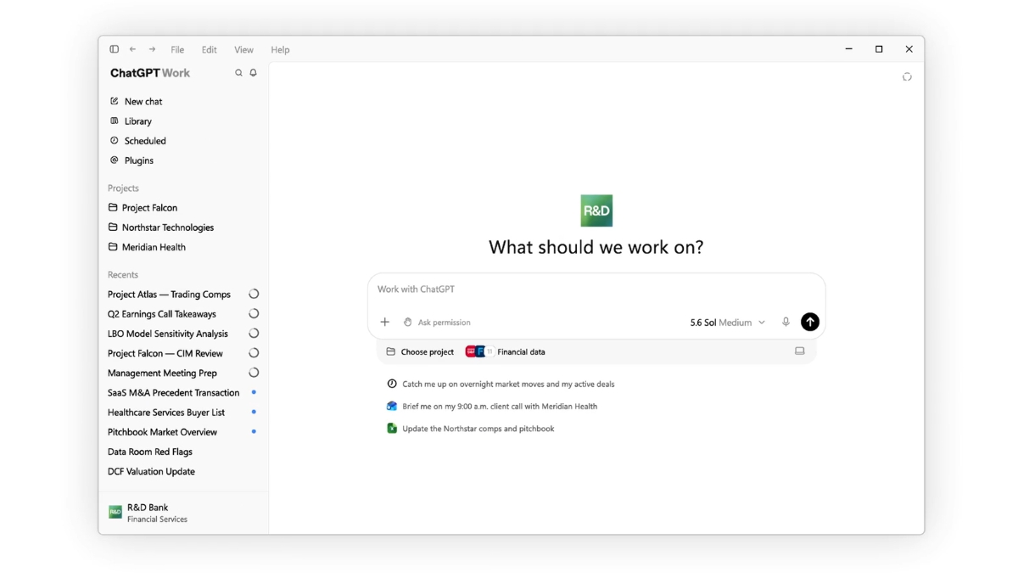The height and width of the screenshot is (573, 1018).
Task: Click unread dot beside Pitchbook Market Overview
Action: coord(254,432)
